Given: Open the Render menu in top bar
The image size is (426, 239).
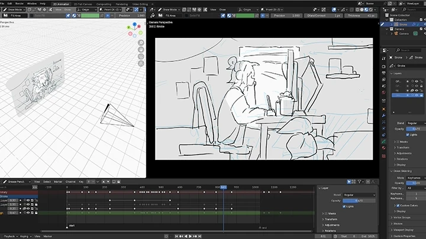Looking at the screenshot, I should point(18,3).
